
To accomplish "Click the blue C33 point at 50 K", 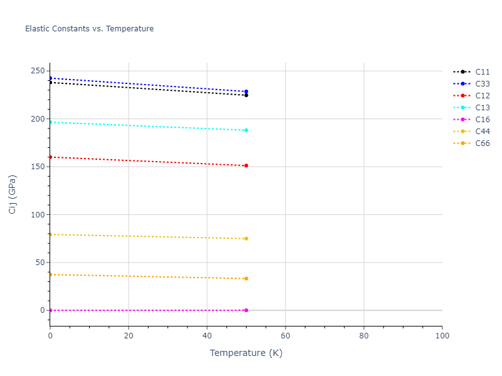I will [246, 91].
